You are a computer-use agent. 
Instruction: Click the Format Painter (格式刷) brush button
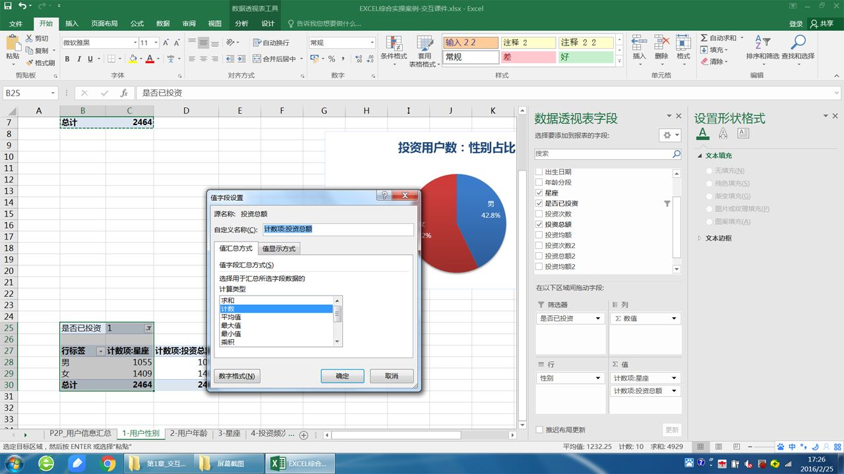pyautogui.click(x=40, y=63)
